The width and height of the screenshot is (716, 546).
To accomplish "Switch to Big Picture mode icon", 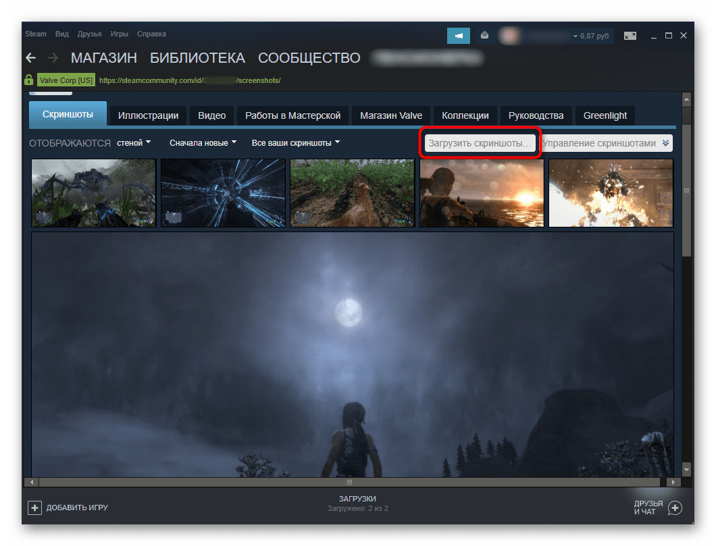I will coord(630,35).
